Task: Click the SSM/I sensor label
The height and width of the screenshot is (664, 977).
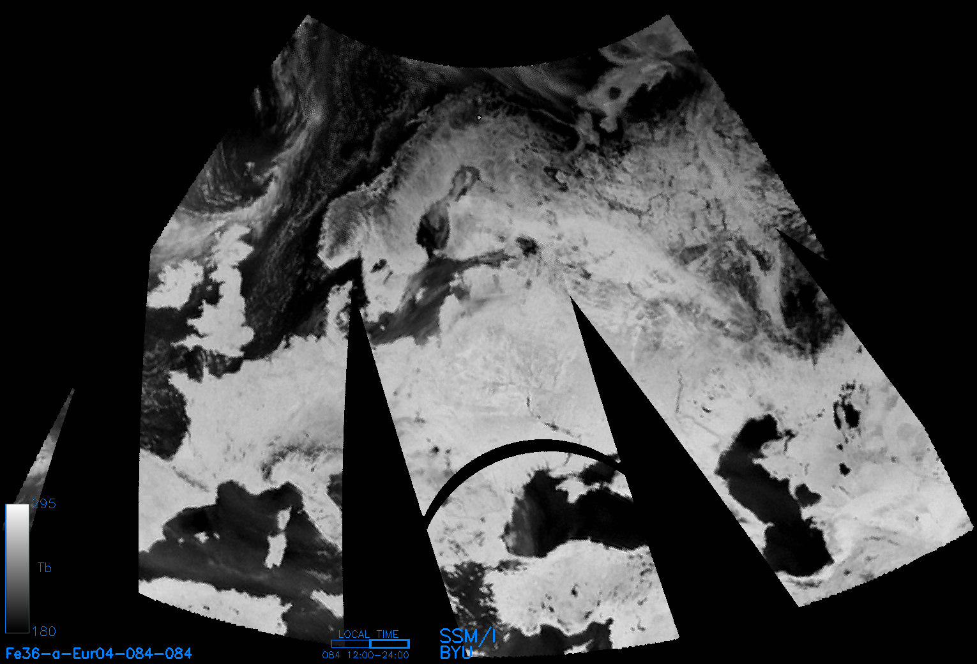Action: click(x=468, y=636)
